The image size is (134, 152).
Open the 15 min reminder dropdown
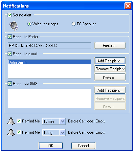point(62,121)
